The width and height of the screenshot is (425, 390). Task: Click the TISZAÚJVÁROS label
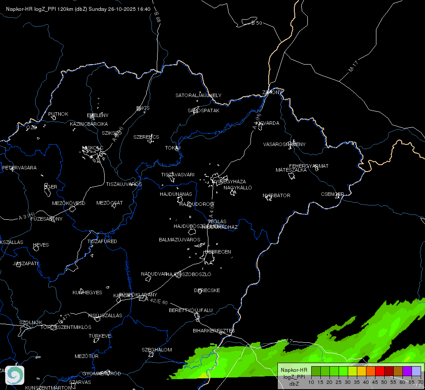coord(124,184)
